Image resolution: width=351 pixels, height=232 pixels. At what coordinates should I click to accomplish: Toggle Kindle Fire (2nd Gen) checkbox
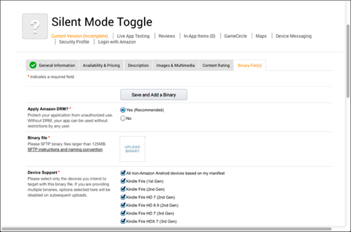point(122,189)
